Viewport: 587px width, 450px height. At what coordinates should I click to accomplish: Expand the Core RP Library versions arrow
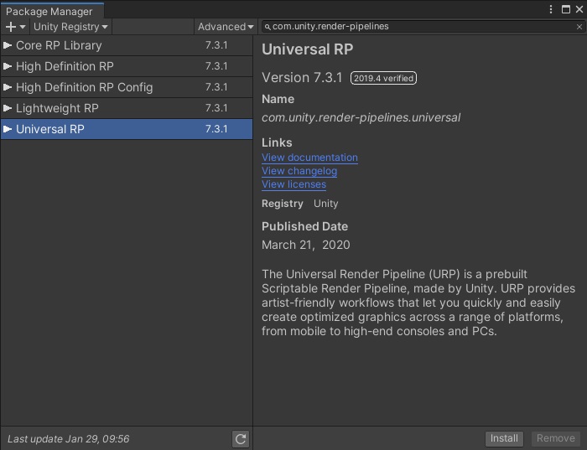click(7, 45)
